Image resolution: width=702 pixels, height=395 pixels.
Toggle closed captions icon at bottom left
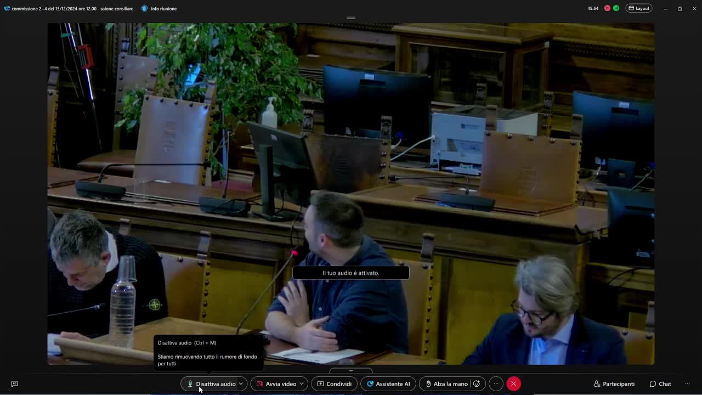15,384
